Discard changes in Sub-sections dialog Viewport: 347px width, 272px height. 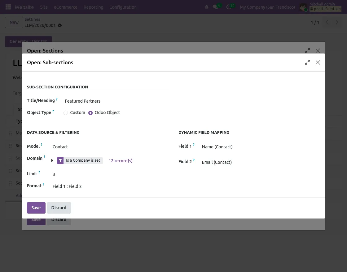[59, 208]
